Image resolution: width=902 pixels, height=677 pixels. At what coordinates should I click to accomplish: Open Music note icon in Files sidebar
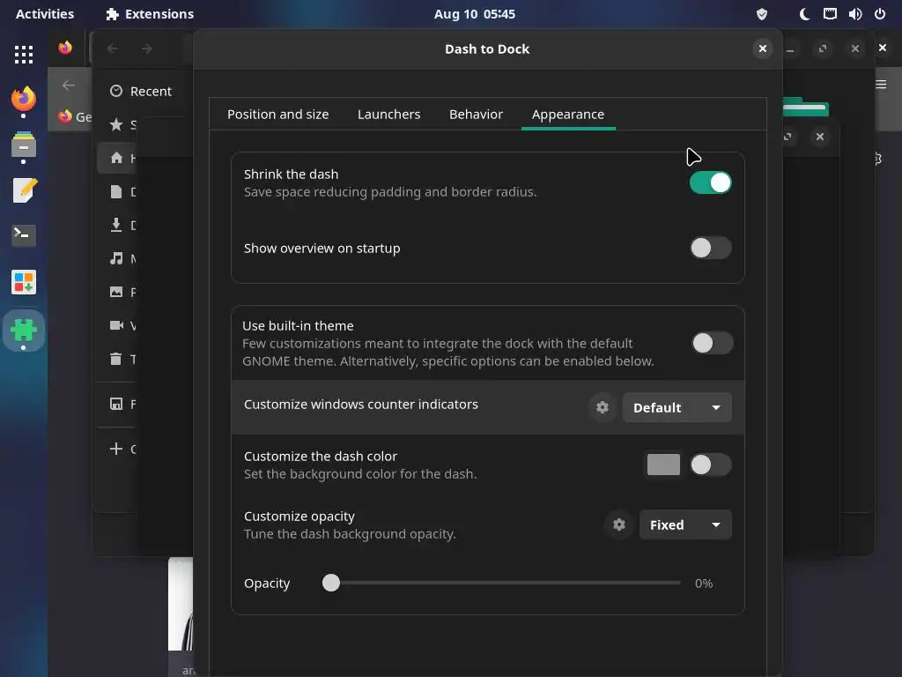click(x=116, y=258)
